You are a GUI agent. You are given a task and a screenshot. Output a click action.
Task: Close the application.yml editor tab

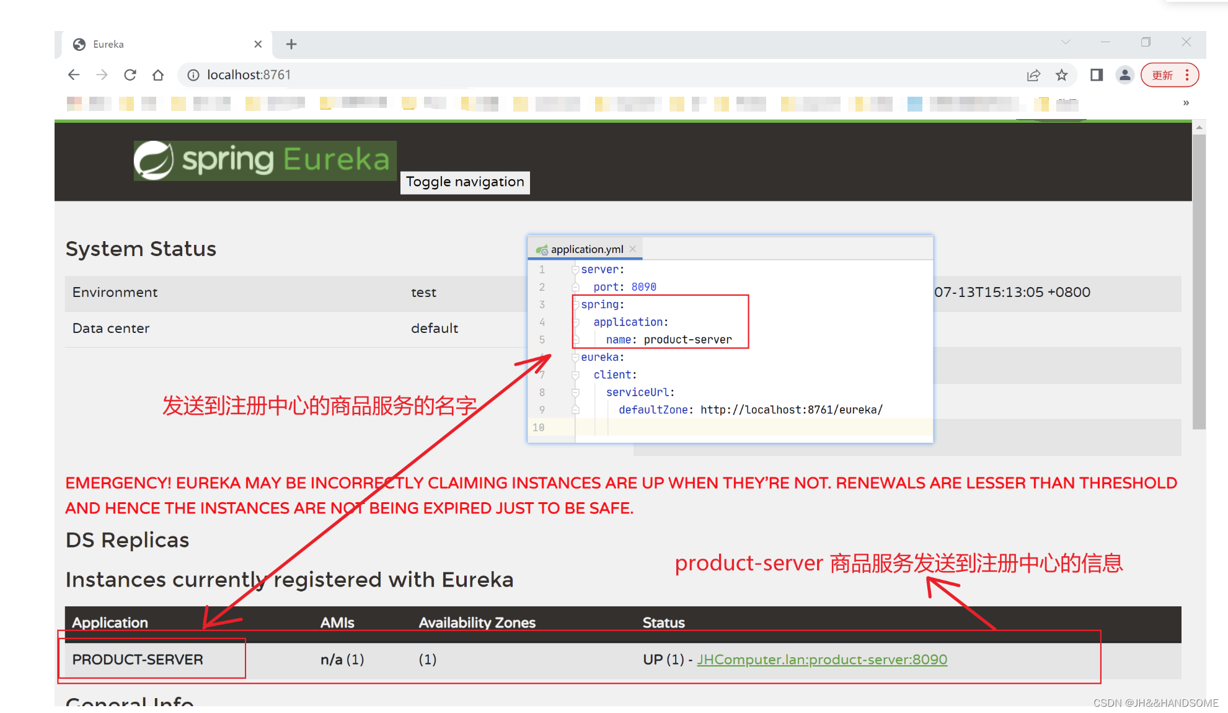tap(633, 249)
